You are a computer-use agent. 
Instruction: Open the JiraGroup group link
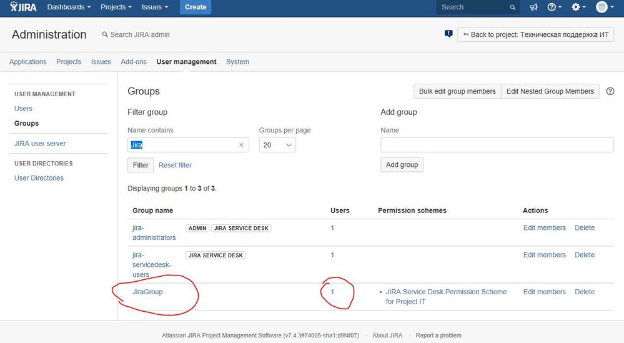(x=147, y=292)
